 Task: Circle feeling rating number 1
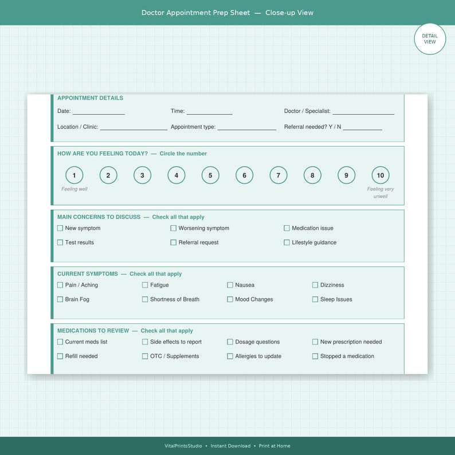tap(74, 175)
